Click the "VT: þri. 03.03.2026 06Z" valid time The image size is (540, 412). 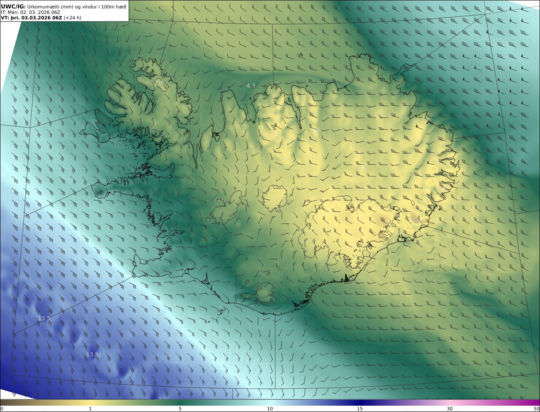[31, 18]
